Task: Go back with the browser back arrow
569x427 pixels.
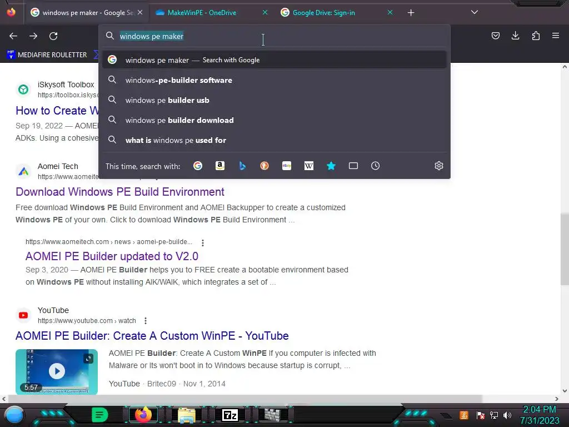Action: pos(13,36)
